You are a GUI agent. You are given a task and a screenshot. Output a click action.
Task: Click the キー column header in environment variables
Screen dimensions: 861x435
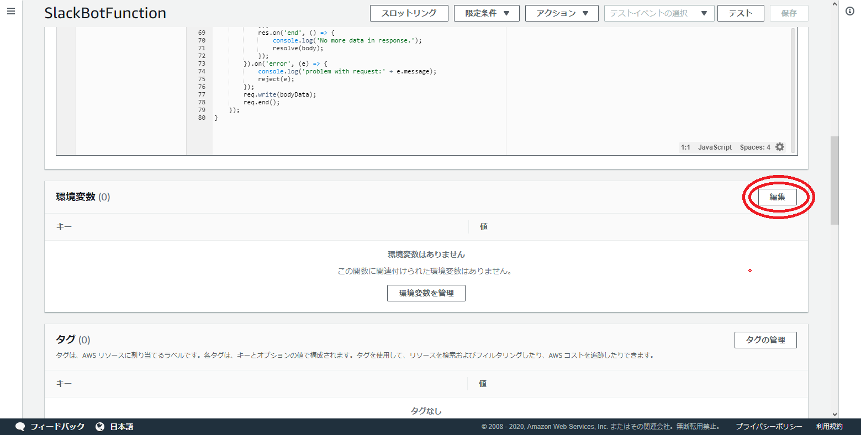coord(64,227)
